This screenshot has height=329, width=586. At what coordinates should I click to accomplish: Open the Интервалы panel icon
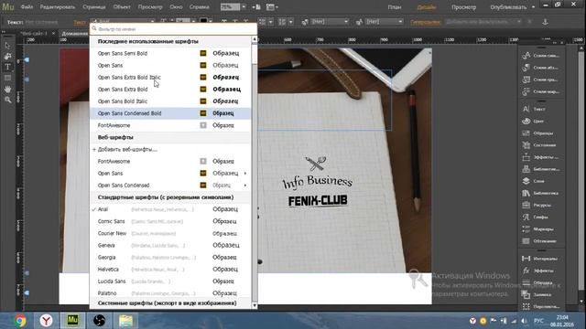coord(526,259)
